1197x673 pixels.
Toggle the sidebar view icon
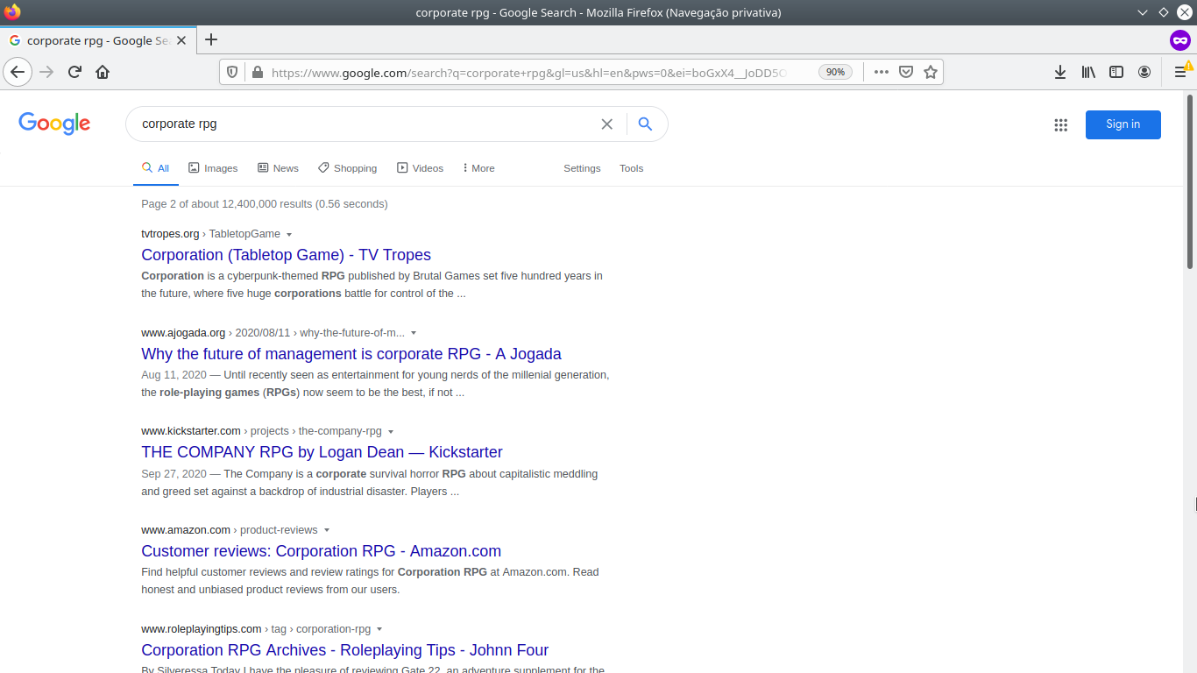[x=1116, y=72]
